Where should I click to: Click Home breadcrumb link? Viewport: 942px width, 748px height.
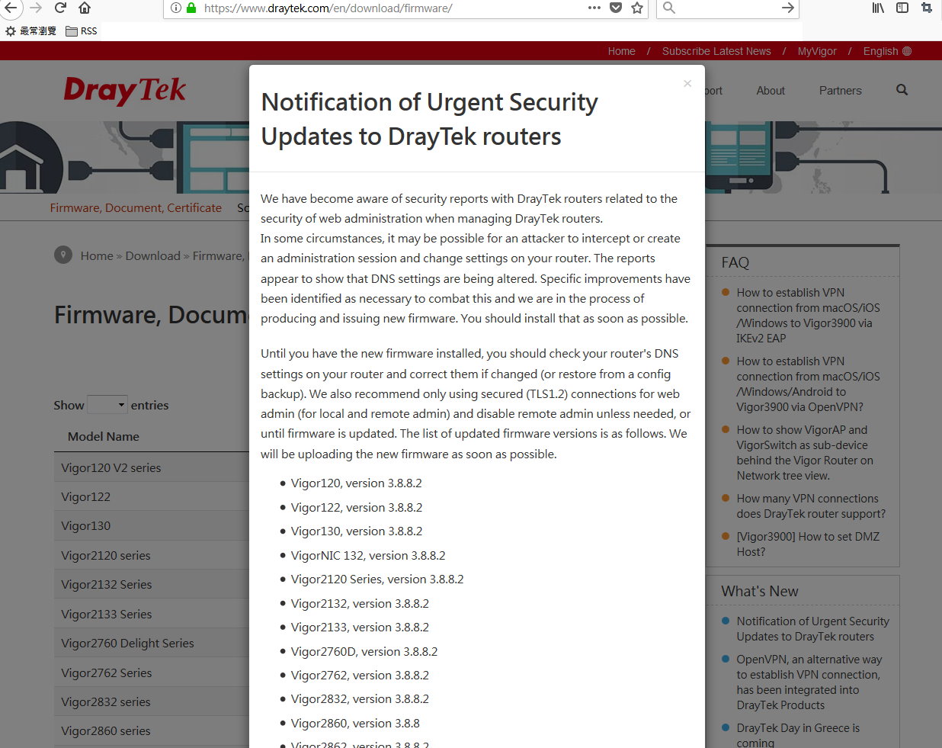pyautogui.click(x=97, y=255)
